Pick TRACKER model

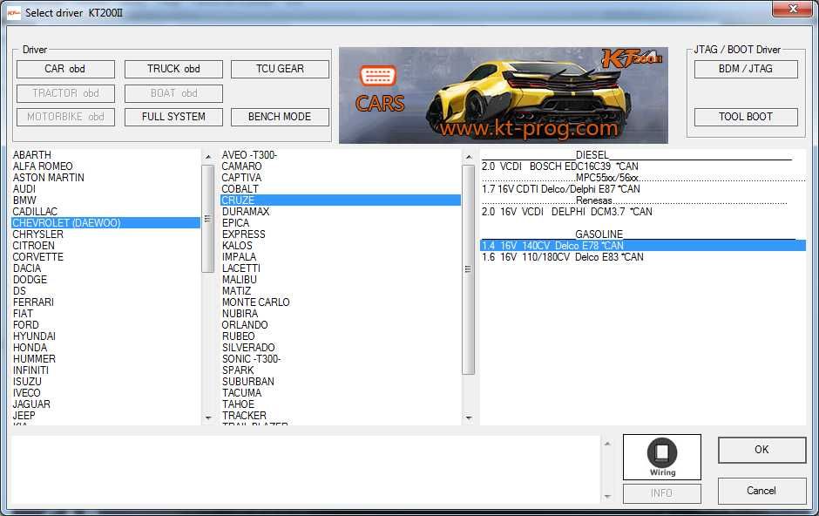341,416
